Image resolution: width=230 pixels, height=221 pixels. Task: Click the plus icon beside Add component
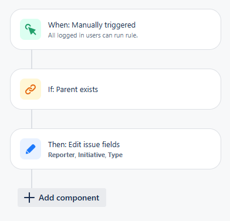point(29,198)
